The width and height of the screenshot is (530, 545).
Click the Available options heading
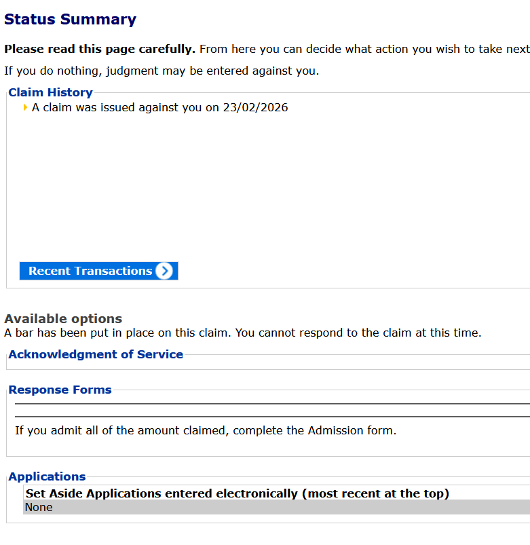[x=63, y=319]
